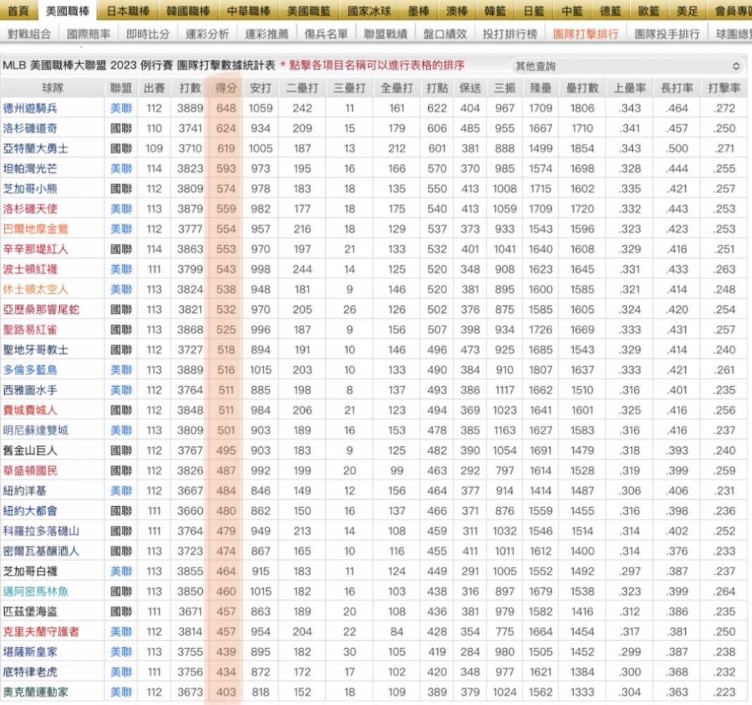Open the 聖路易紅雀 team link
This screenshot has width=752, height=705.
click(30, 330)
